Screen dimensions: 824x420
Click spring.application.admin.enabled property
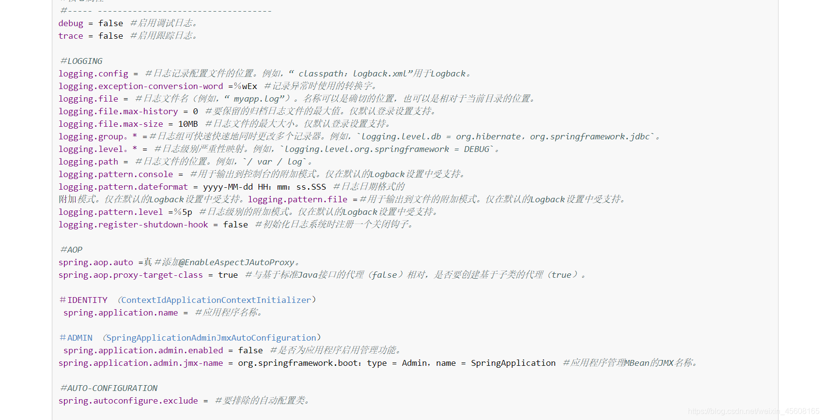(143, 350)
